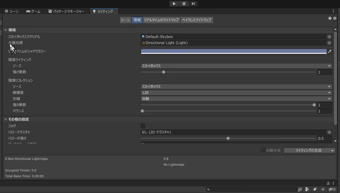Open the リアルタイムのライトマップ sub-tab
Viewport: 340px width, 193px height.
click(x=161, y=20)
